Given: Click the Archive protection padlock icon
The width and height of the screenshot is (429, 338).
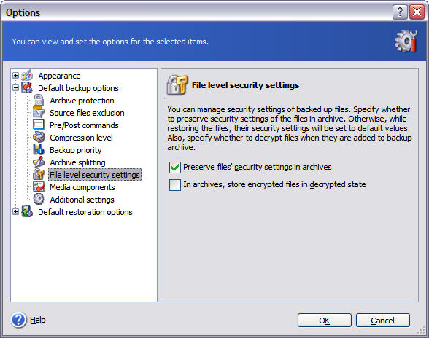Looking at the screenshot, I should [39, 101].
